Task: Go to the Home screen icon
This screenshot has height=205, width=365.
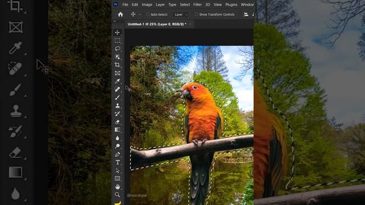Action: (x=120, y=14)
